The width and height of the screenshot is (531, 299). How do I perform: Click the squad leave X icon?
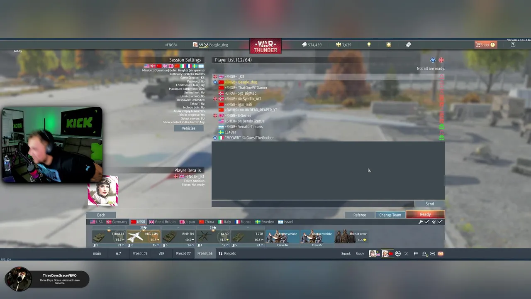pos(406,254)
